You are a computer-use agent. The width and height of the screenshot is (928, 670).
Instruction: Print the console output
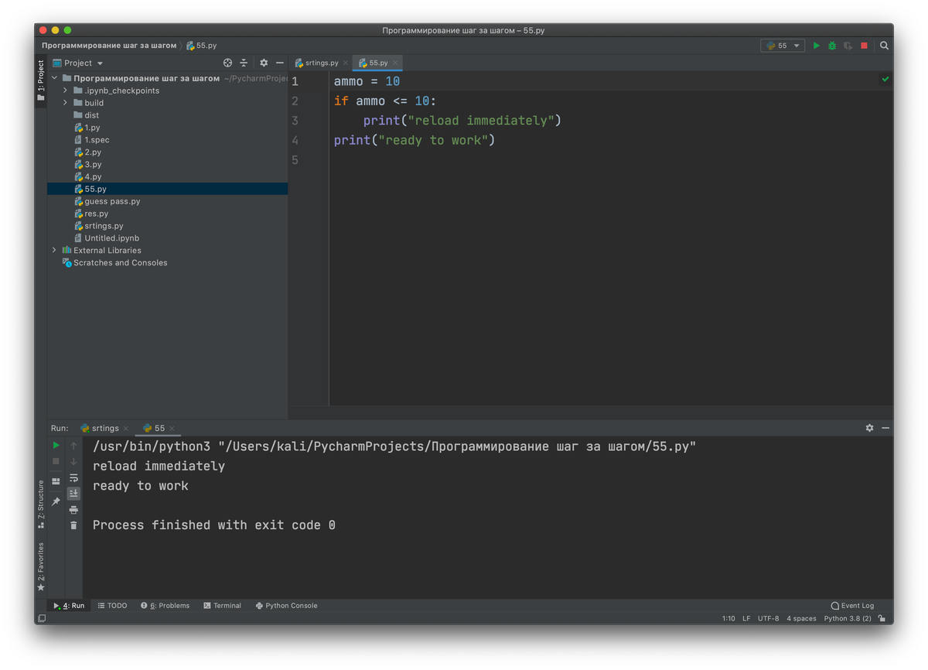pyautogui.click(x=73, y=510)
